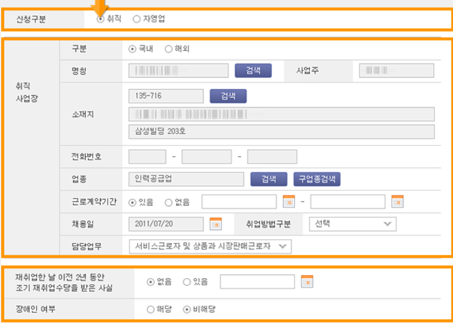Click the 명칭 name input field
The image size is (453, 323).
(x=178, y=71)
